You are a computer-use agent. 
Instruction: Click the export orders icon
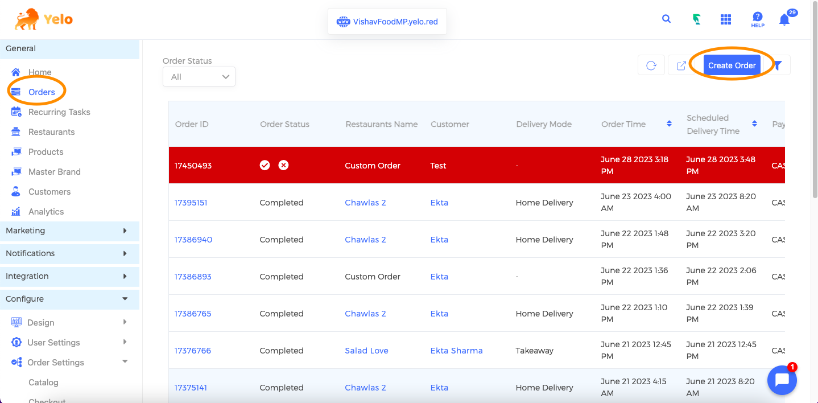click(681, 65)
